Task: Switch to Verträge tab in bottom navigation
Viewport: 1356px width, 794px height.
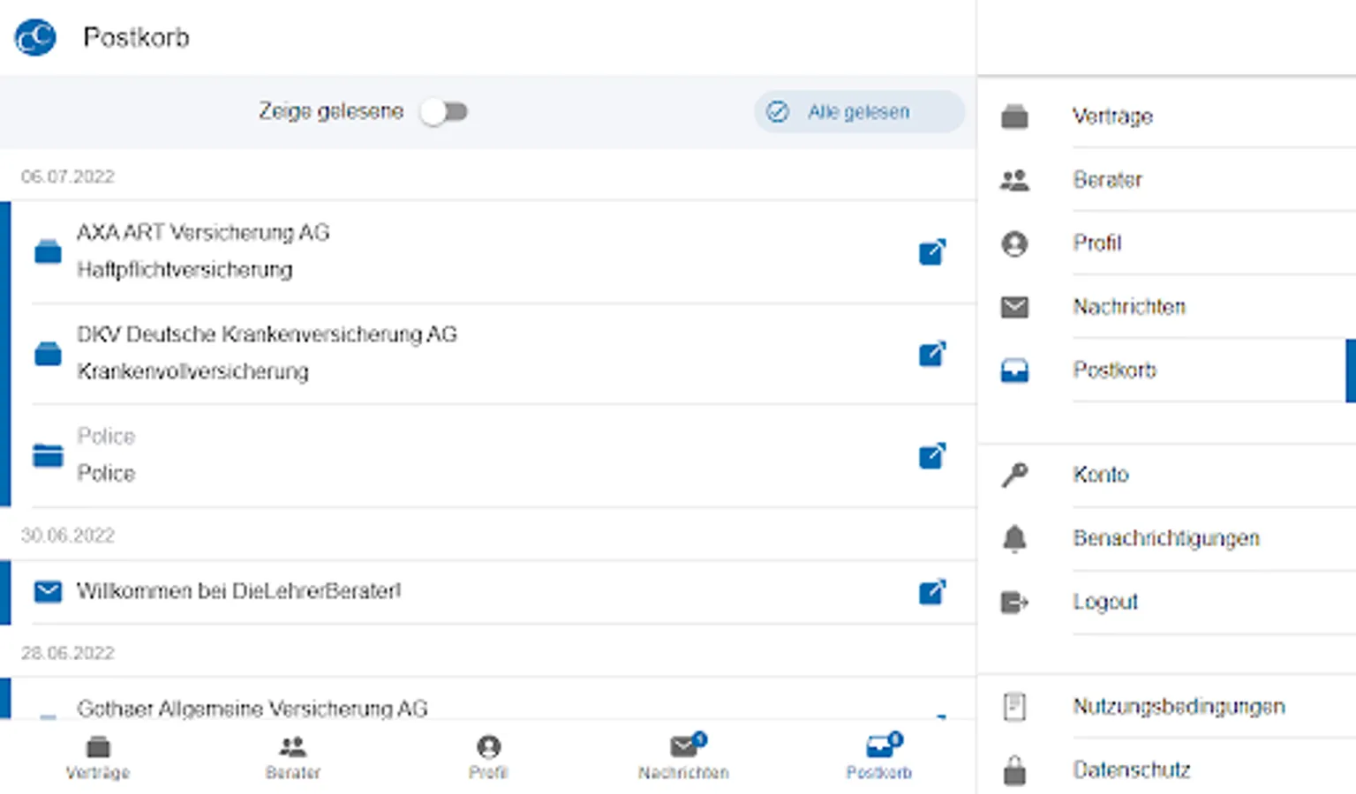Action: (x=98, y=759)
